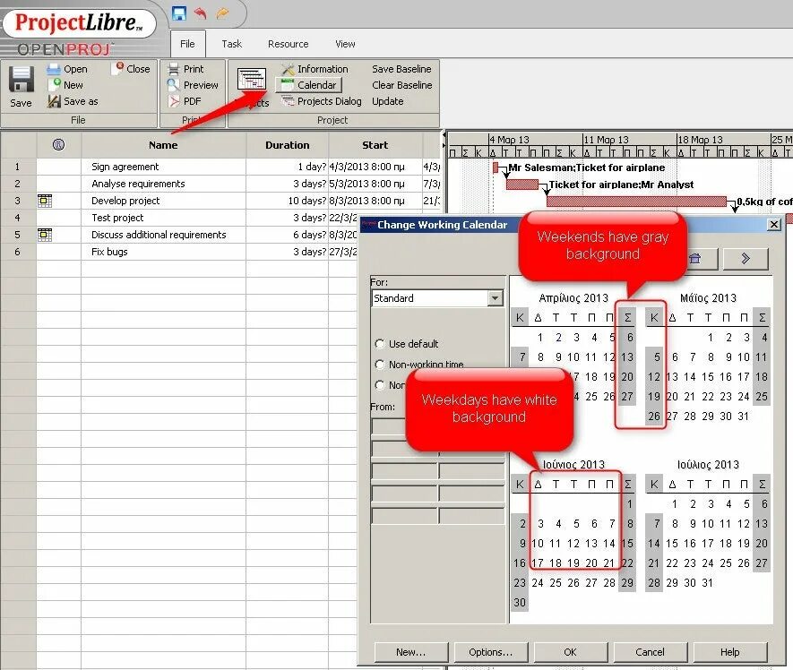Select the 'Analyse requirements' task name cell
The height and width of the screenshot is (670, 793).
tap(163, 184)
